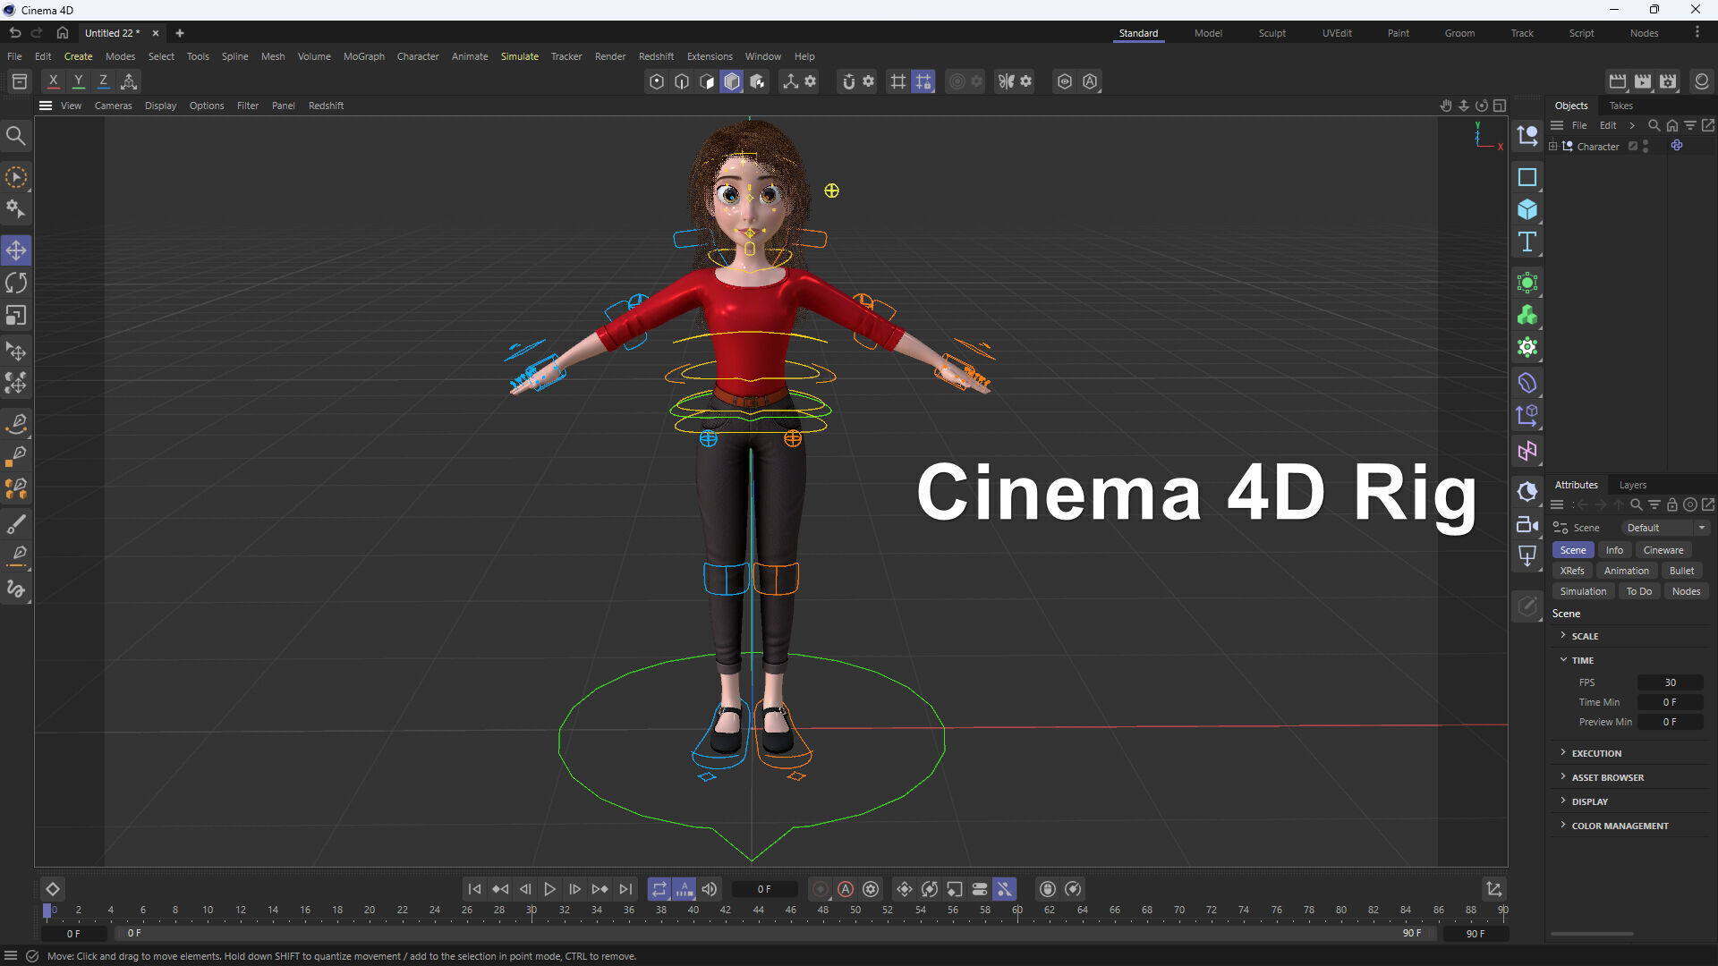Add a Light object
The image size is (1718, 966).
(1527, 556)
